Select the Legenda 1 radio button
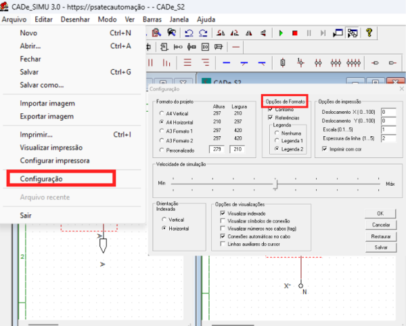 (x=277, y=140)
